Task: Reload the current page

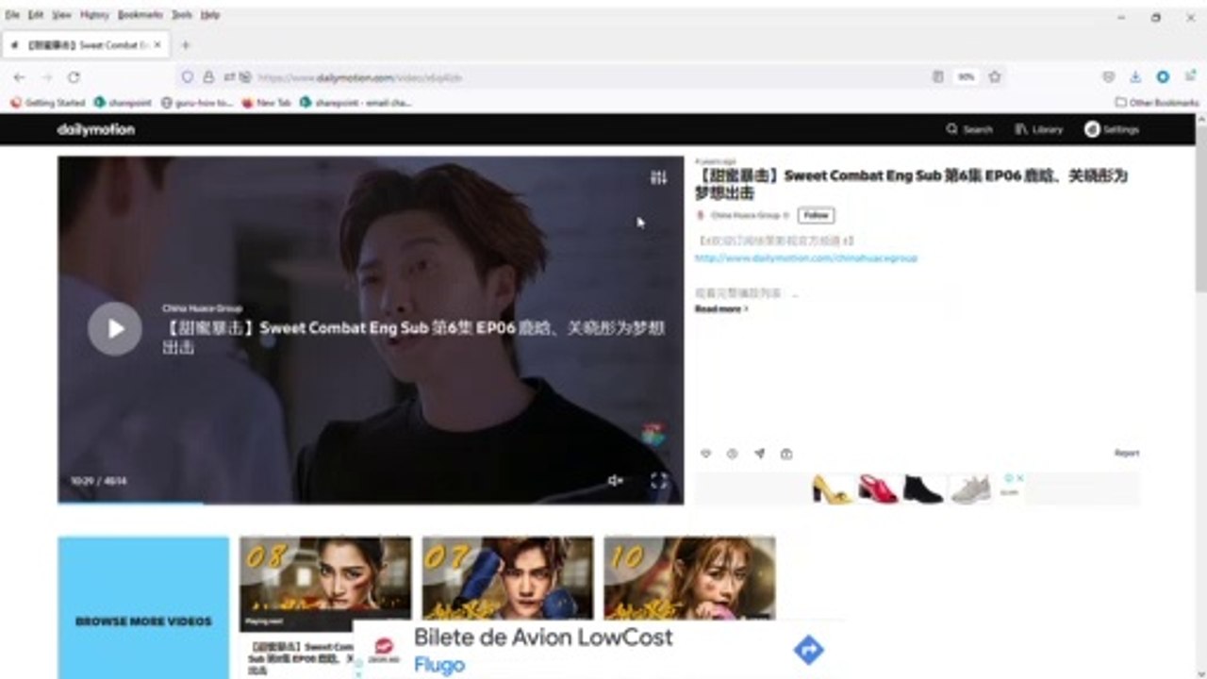Action: pos(74,77)
